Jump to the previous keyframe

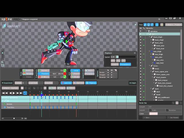(7, 93)
